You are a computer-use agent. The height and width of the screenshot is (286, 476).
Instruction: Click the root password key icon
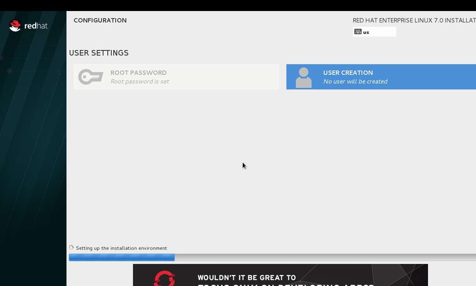pyautogui.click(x=91, y=77)
